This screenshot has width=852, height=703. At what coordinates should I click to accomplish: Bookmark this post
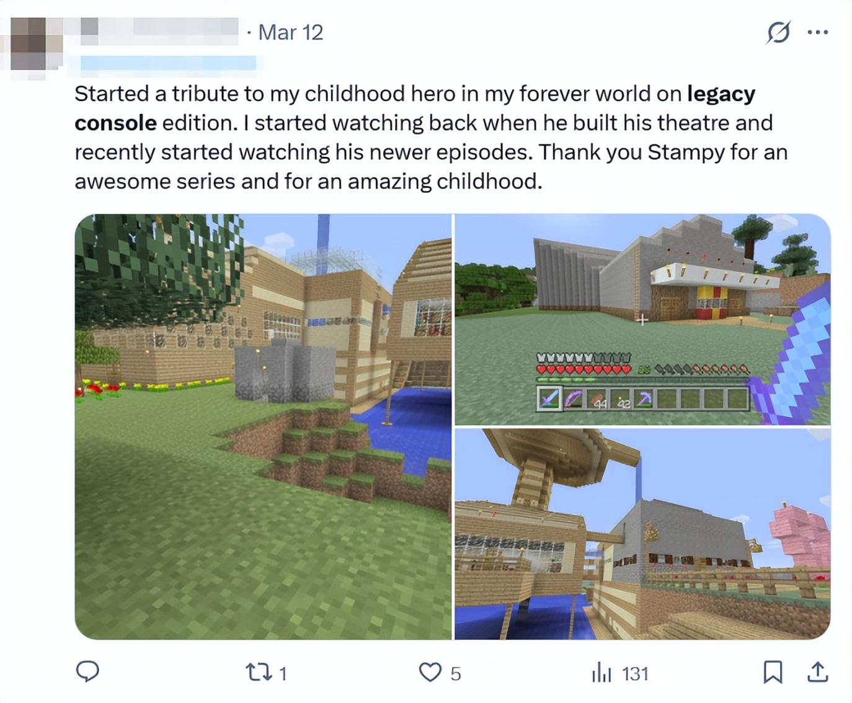pyautogui.click(x=773, y=672)
